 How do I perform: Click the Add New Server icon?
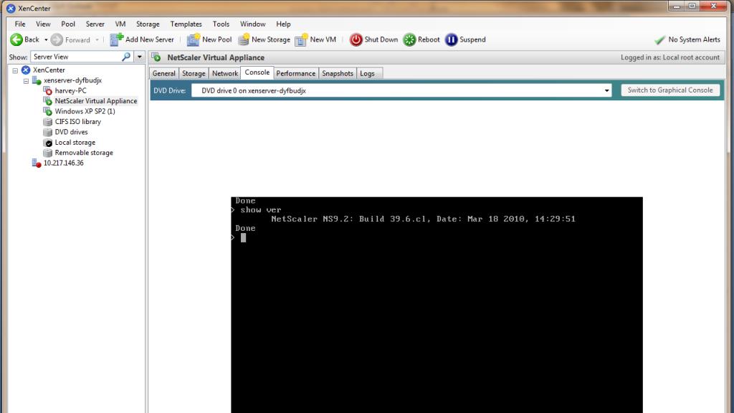116,40
